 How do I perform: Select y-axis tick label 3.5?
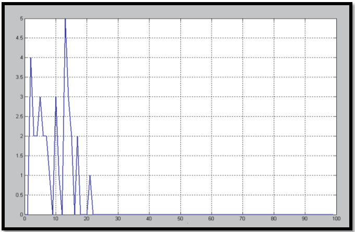(x=19, y=78)
